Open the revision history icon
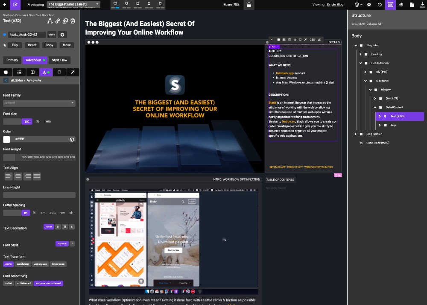Image resolution: width=427 pixels, height=305 pixels. coord(380,5)
